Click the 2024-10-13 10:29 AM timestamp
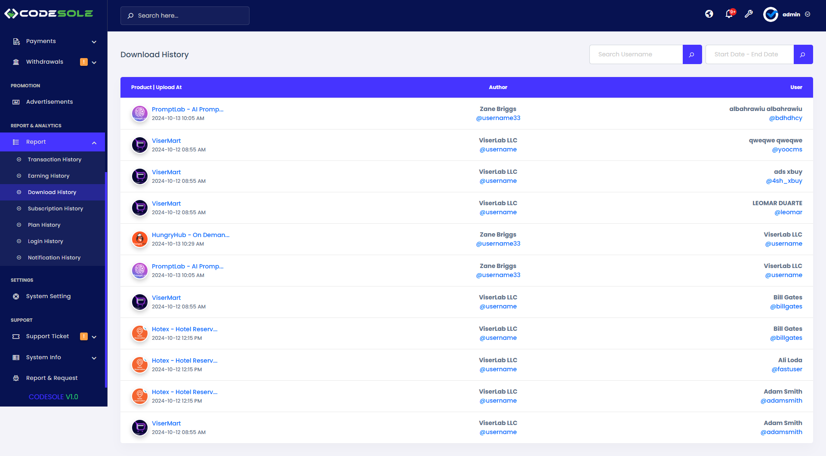This screenshot has height=456, width=826. click(x=178, y=244)
